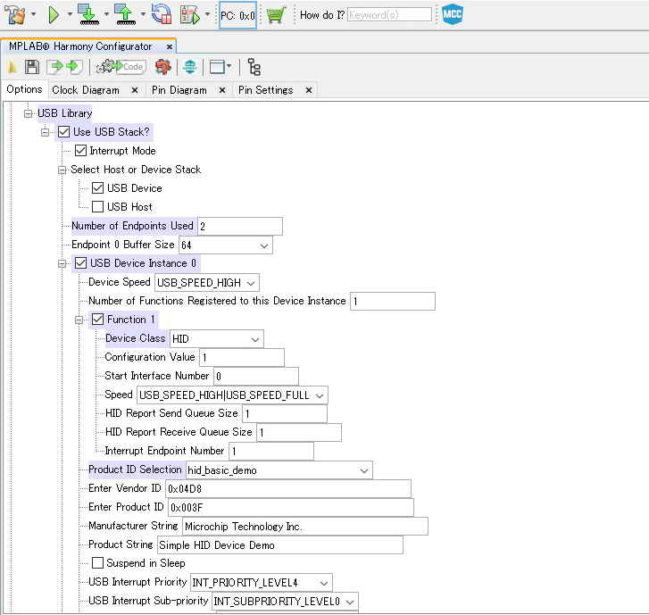This screenshot has height=615, width=649.
Task: Uncheck the USB Device checkbox
Action: click(x=97, y=188)
